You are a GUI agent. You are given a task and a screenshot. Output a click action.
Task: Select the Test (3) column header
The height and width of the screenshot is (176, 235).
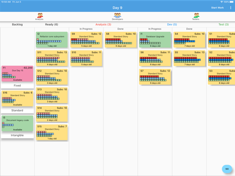(x=224, y=24)
